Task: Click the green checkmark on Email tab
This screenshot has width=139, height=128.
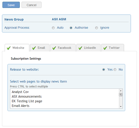Action: click(x=34, y=48)
